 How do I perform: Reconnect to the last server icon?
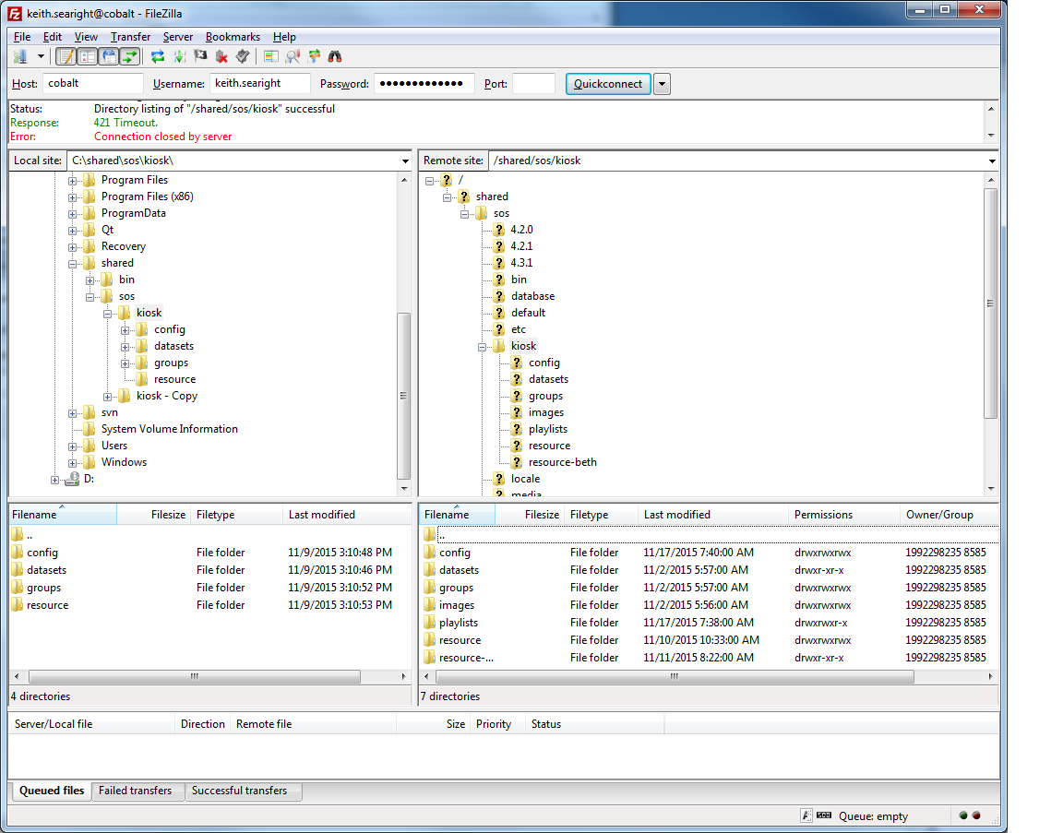pyautogui.click(x=243, y=57)
